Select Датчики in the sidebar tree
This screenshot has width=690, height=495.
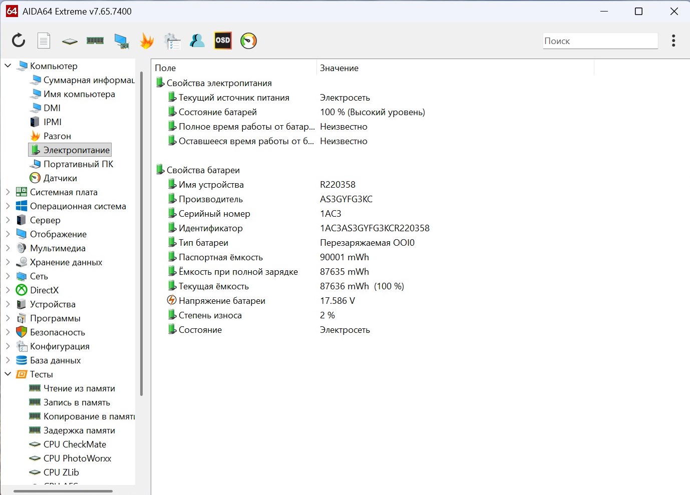[x=60, y=178]
